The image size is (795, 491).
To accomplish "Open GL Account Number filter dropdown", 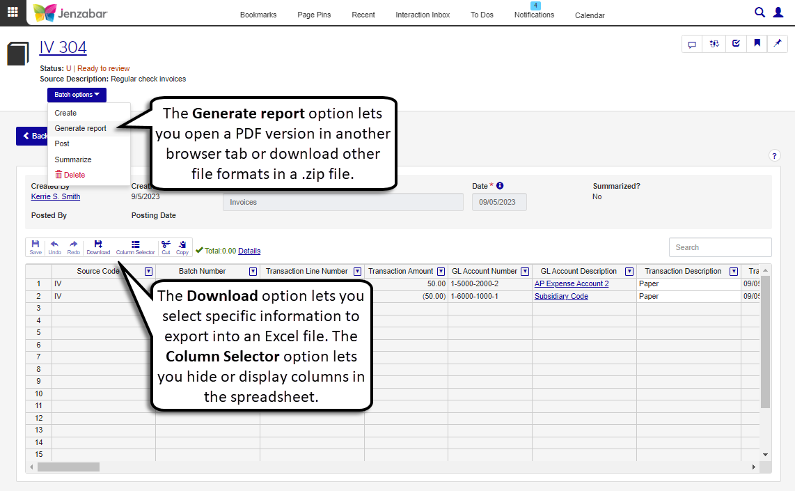I will click(526, 272).
